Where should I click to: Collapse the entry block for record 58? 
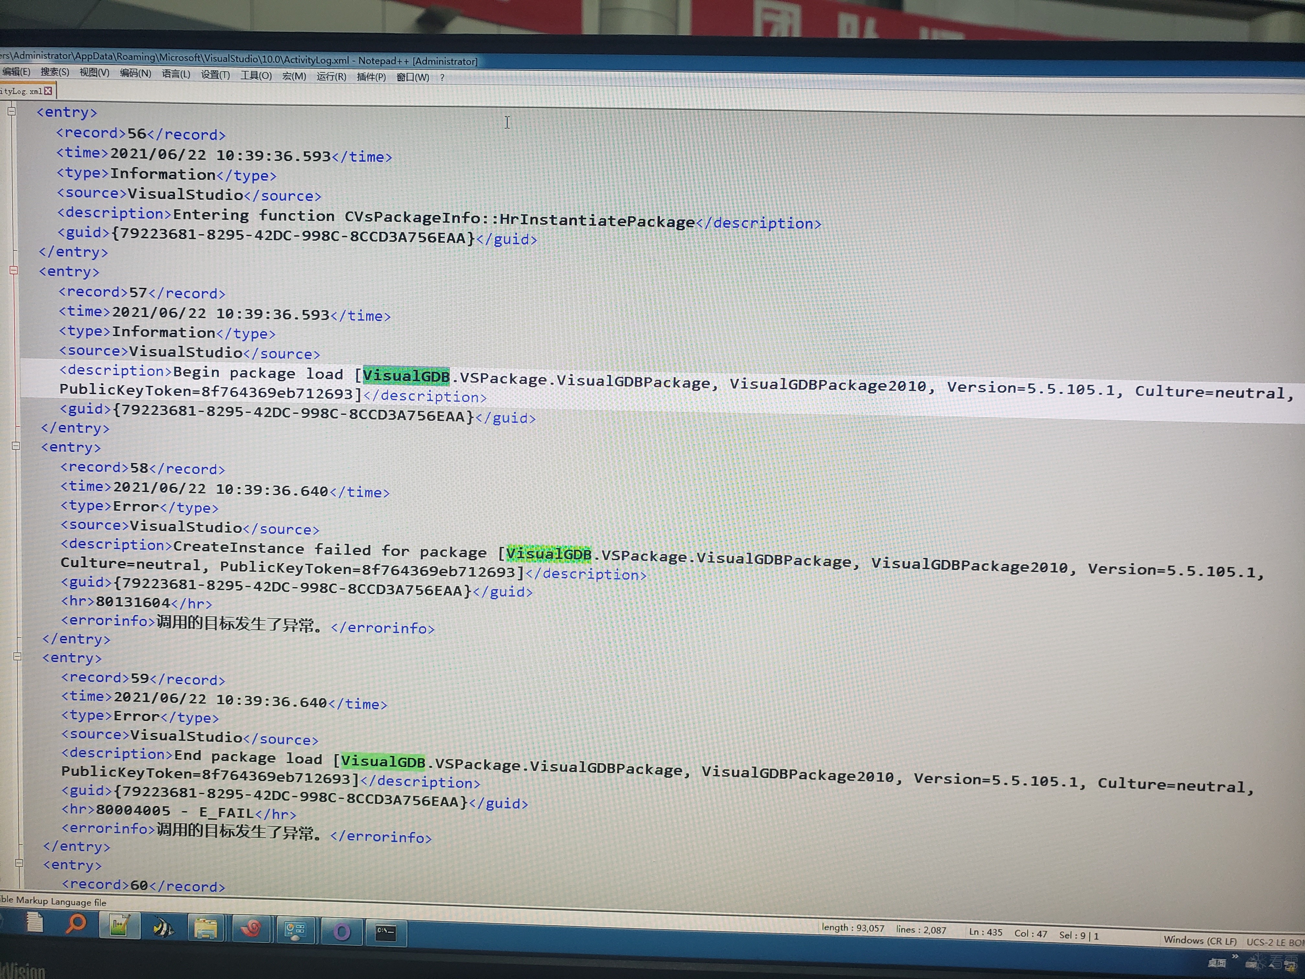pyautogui.click(x=16, y=445)
